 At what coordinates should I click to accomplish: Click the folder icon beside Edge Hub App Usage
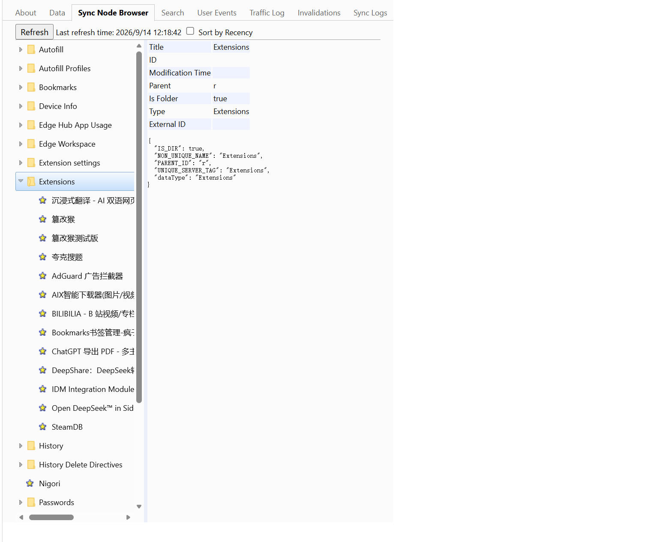coord(31,125)
